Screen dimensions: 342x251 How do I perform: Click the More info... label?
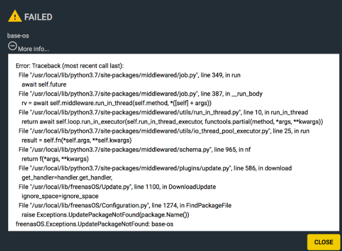tap(34, 49)
